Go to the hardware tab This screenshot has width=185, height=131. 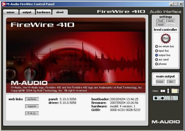tap(43, 12)
